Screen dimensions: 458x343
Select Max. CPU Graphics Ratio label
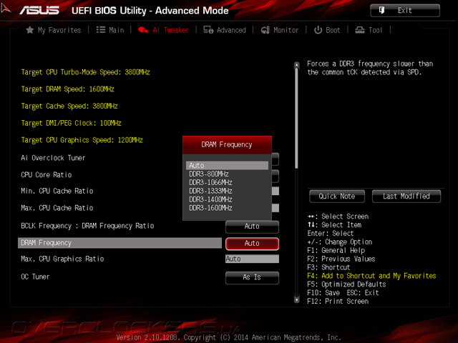(62, 259)
